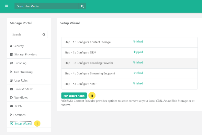Click the Workflows recycle icon

[11, 98]
